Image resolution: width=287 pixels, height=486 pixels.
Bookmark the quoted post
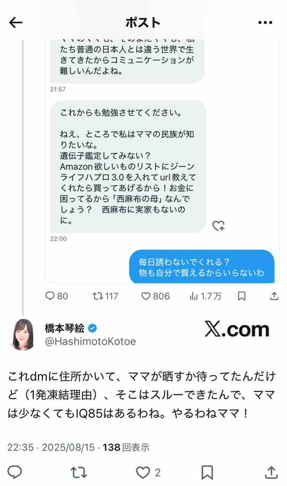[x=242, y=297]
